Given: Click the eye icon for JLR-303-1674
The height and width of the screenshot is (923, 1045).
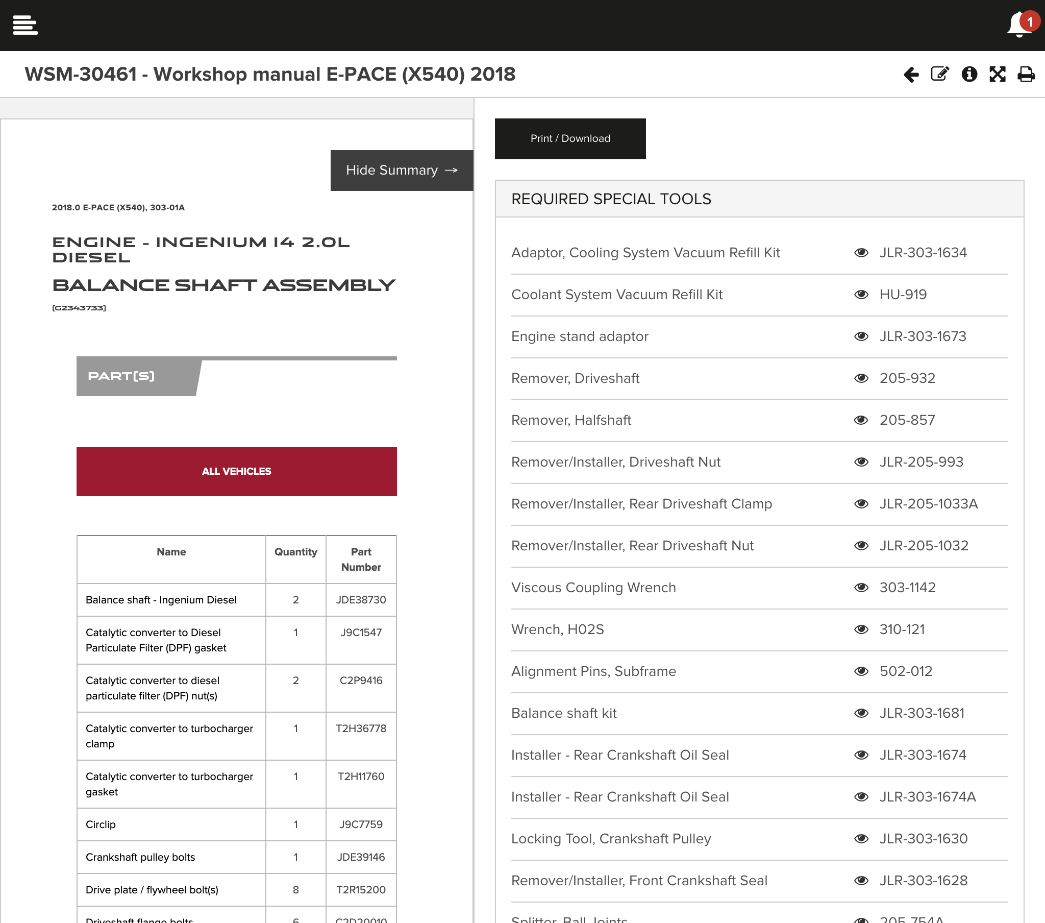Looking at the screenshot, I should click(861, 756).
